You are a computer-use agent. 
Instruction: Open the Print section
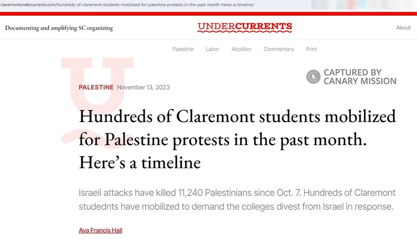point(311,49)
